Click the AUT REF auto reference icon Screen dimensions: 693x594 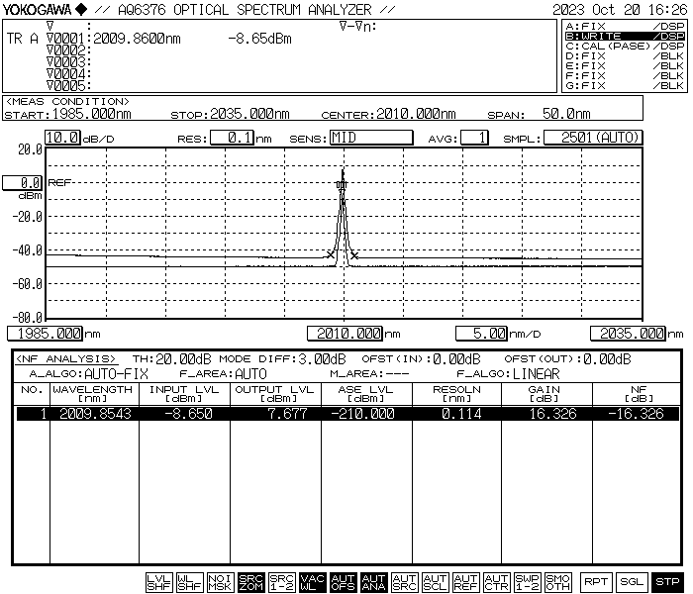coord(466,582)
